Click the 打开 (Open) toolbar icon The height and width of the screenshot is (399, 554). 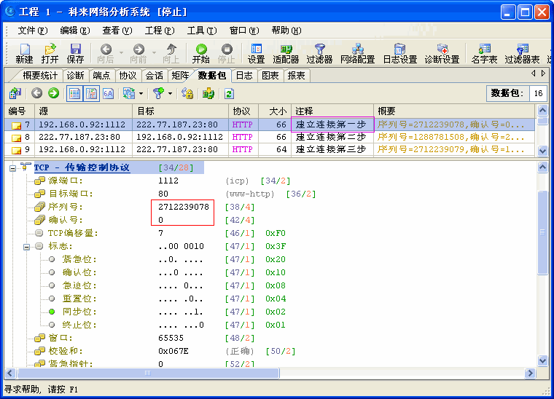coord(50,54)
